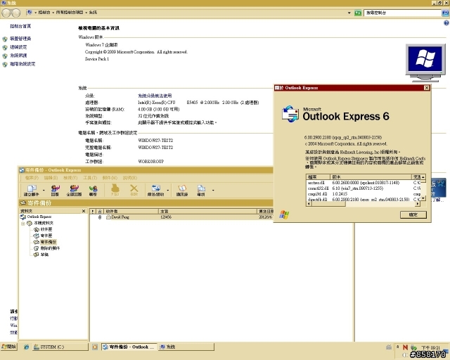This screenshot has height=360, width=450.
Task: Collapse the 本機資料夾 tree node
Action: click(22, 224)
